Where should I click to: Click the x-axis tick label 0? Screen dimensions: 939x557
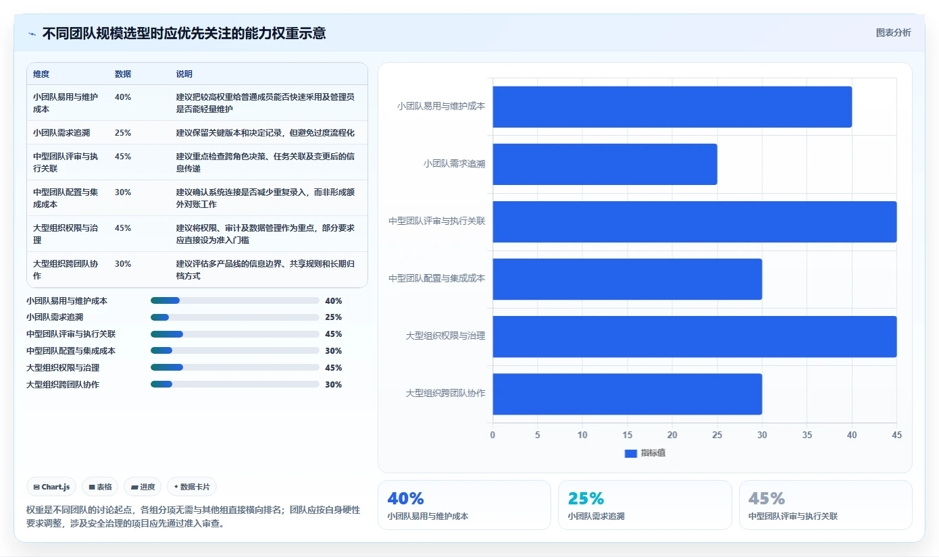pyautogui.click(x=492, y=435)
